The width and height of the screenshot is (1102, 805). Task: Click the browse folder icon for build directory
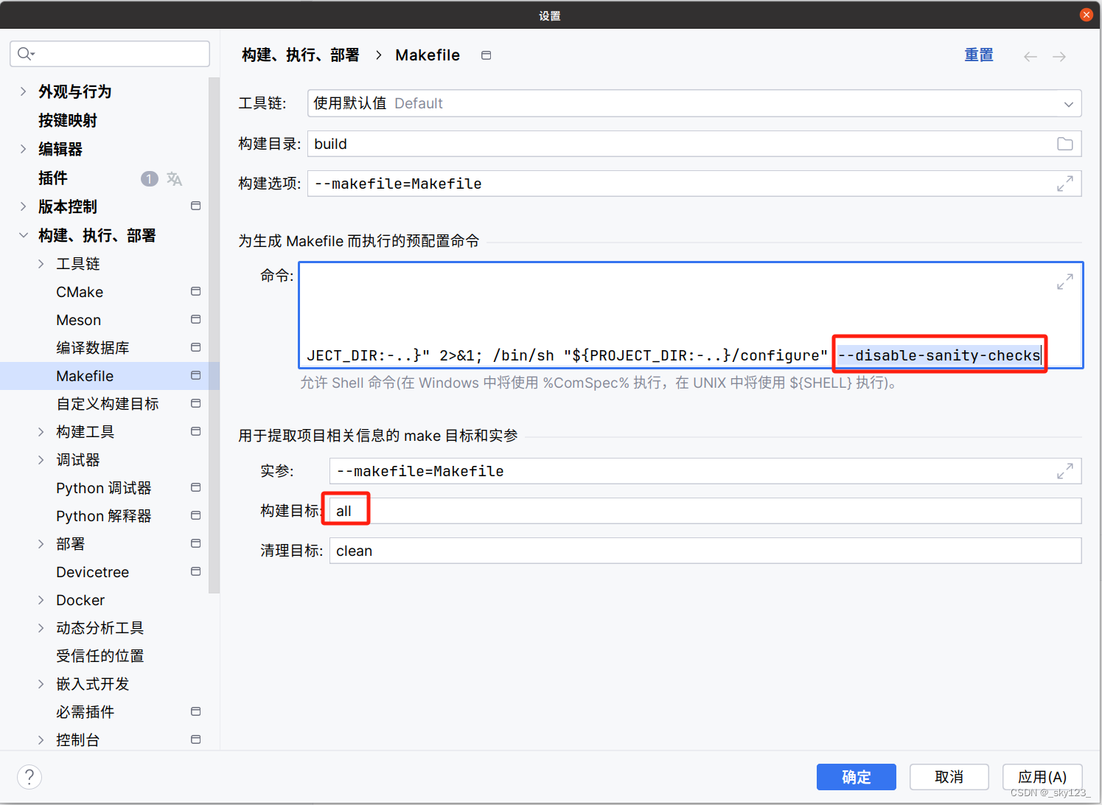1064,144
